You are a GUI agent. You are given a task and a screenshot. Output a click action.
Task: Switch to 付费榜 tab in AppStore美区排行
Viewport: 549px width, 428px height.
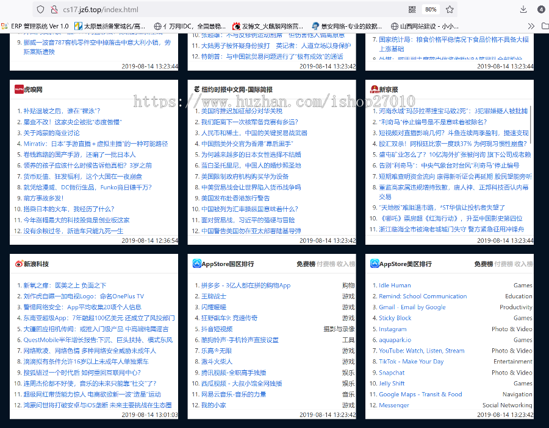pyautogui.click(x=504, y=264)
